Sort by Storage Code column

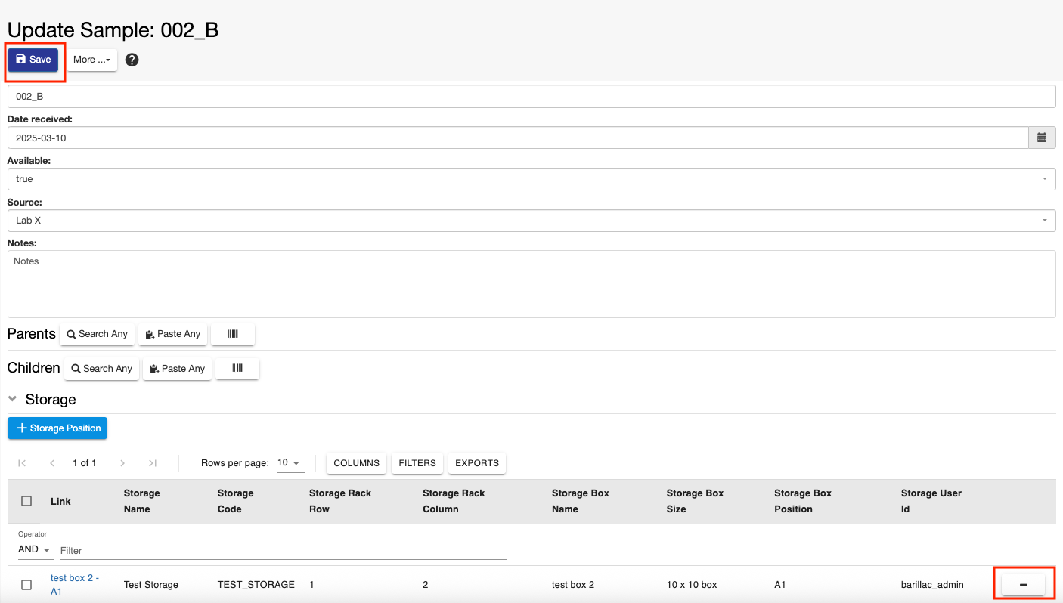(x=235, y=501)
